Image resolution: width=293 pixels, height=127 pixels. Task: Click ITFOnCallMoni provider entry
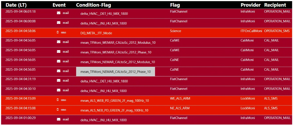click(251, 31)
